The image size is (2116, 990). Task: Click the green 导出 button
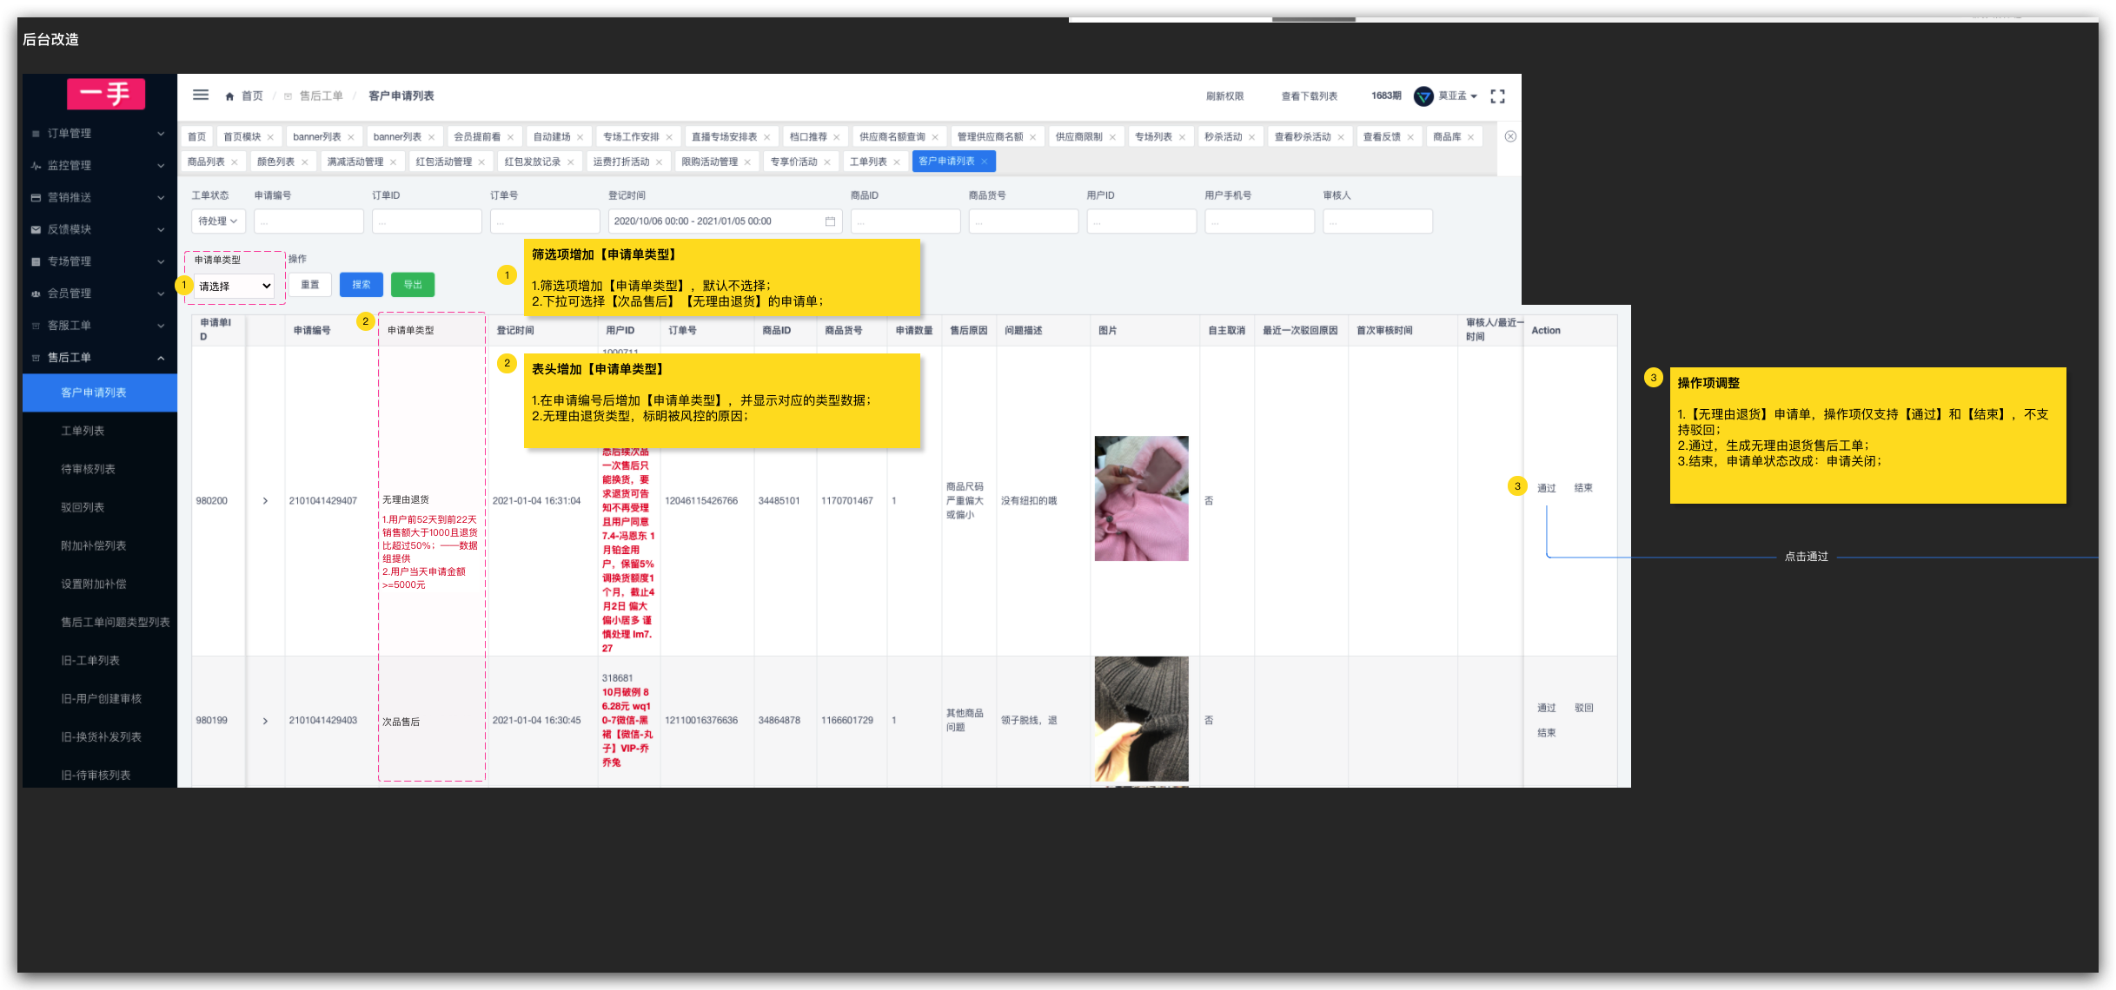pos(413,285)
